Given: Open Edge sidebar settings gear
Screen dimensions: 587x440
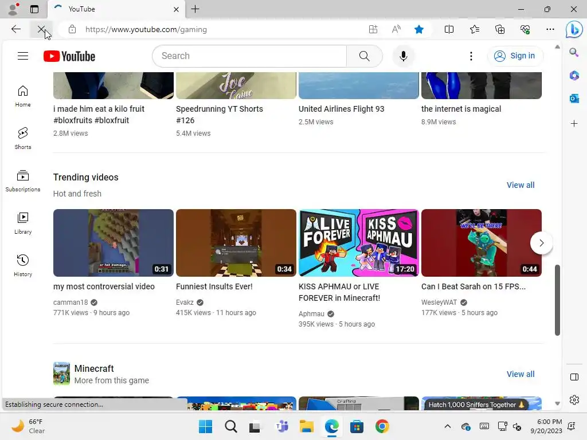Looking at the screenshot, I should (x=574, y=400).
